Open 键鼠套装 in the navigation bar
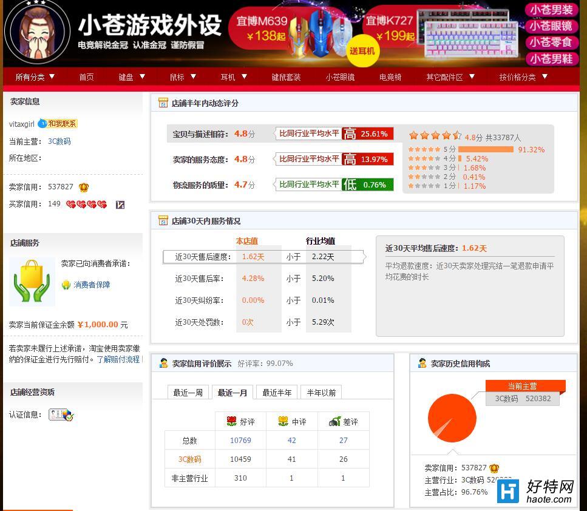587x511 pixels. click(x=286, y=77)
